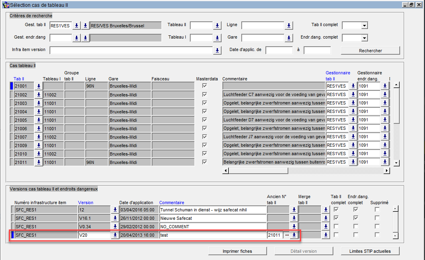
Task: Open Tab II lookup arrow in row 21002
Action: 39,94
